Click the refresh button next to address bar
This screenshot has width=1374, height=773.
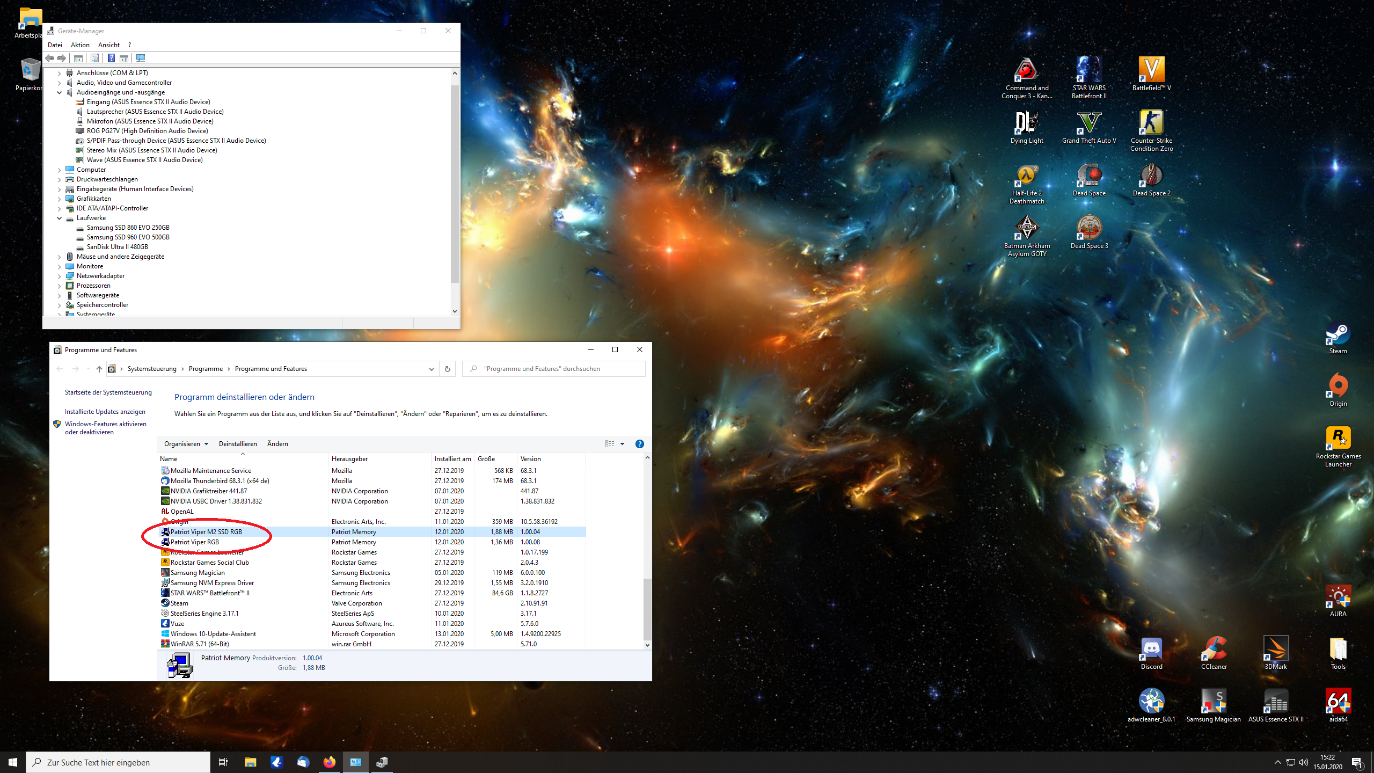pos(447,369)
